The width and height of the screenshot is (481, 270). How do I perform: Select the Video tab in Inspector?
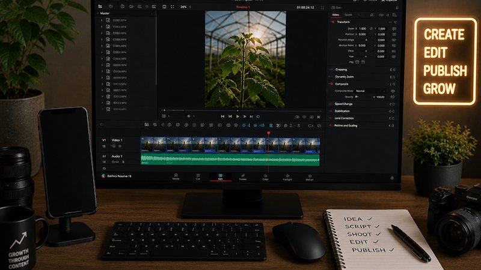[335, 14]
